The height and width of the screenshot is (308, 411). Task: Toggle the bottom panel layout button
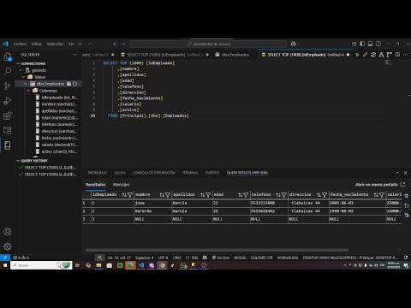pyautogui.click(x=370, y=44)
